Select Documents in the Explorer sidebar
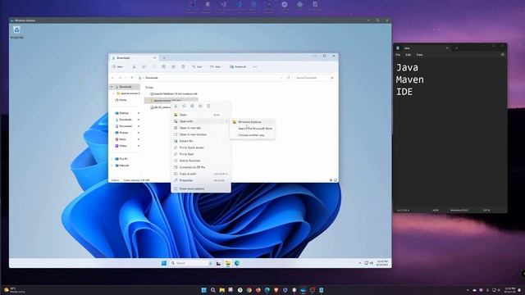 [x=126, y=126]
